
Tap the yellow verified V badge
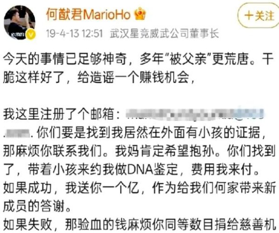click(31, 34)
